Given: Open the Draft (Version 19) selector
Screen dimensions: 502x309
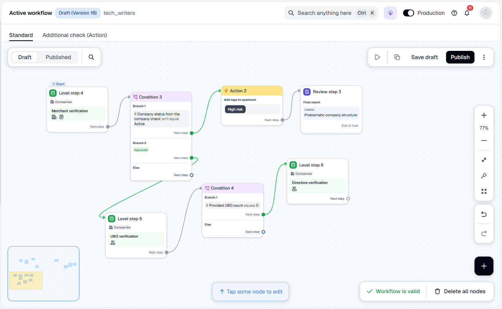Looking at the screenshot, I should tap(78, 13).
